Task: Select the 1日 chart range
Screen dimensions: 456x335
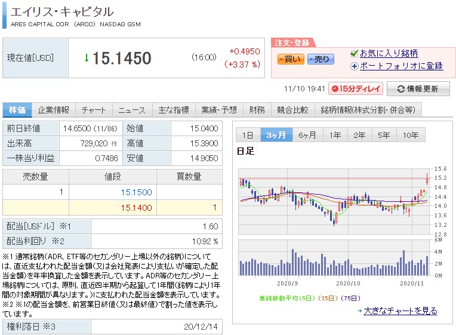Action: (x=248, y=135)
